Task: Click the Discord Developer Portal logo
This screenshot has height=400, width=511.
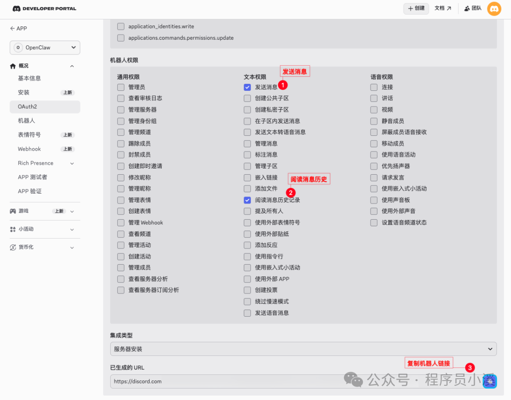Action: 44,9
